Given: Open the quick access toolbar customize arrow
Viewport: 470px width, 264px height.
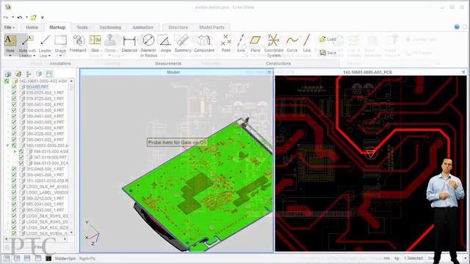Looking at the screenshot, I should [43, 18].
